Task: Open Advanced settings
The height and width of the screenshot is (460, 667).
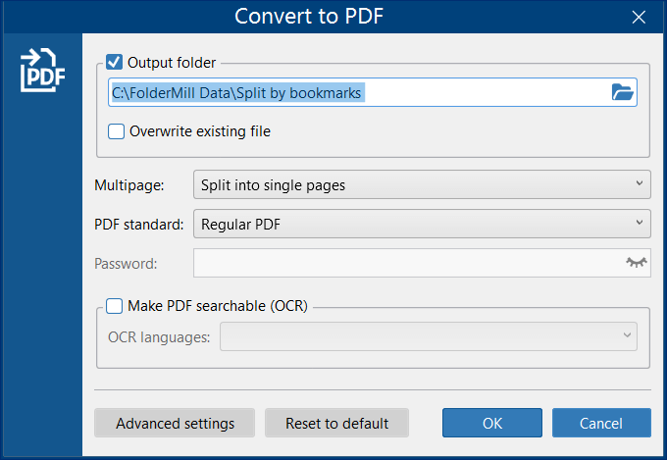Action: (x=175, y=423)
